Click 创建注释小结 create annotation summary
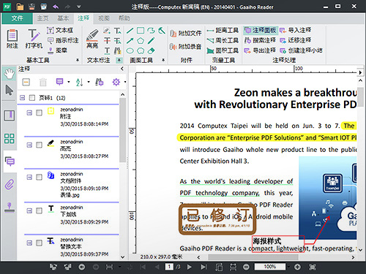The image size is (366, 274). tap(301, 50)
